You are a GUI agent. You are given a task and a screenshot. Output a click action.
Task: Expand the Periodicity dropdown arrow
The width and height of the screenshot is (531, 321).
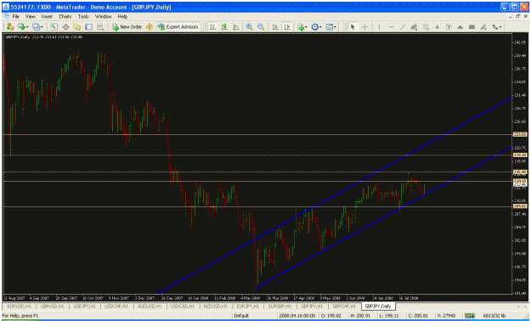click(x=320, y=27)
